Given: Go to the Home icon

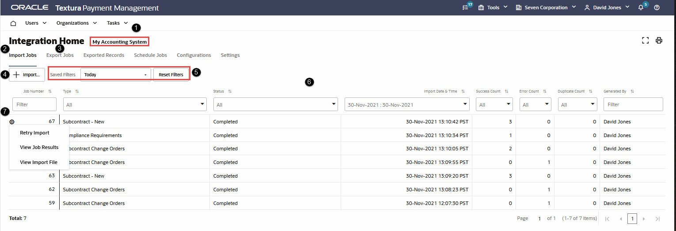Looking at the screenshot, I should coord(13,23).
